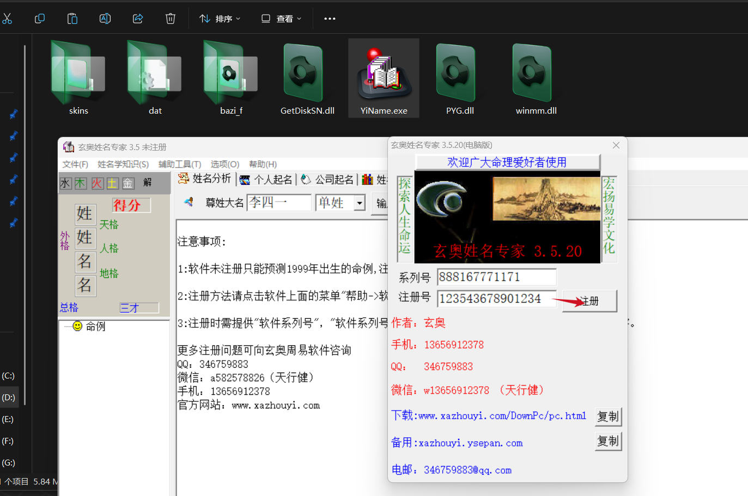Click the 系列号 serial number field
The height and width of the screenshot is (496, 748).
click(497, 277)
